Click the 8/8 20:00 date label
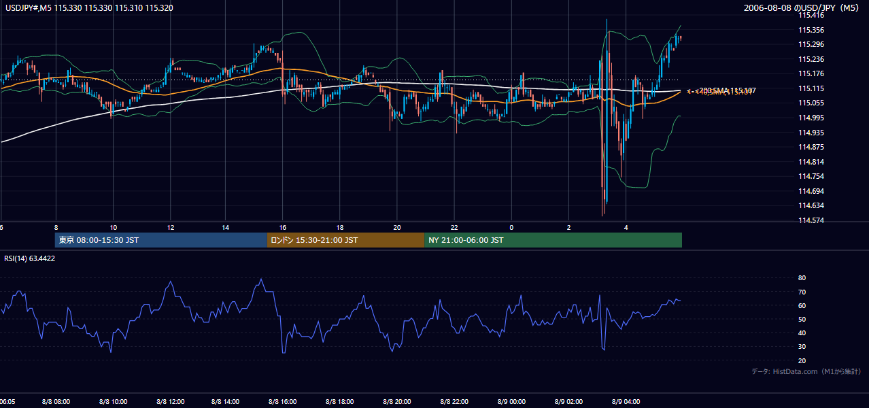Image resolution: width=869 pixels, height=408 pixels. point(397,402)
